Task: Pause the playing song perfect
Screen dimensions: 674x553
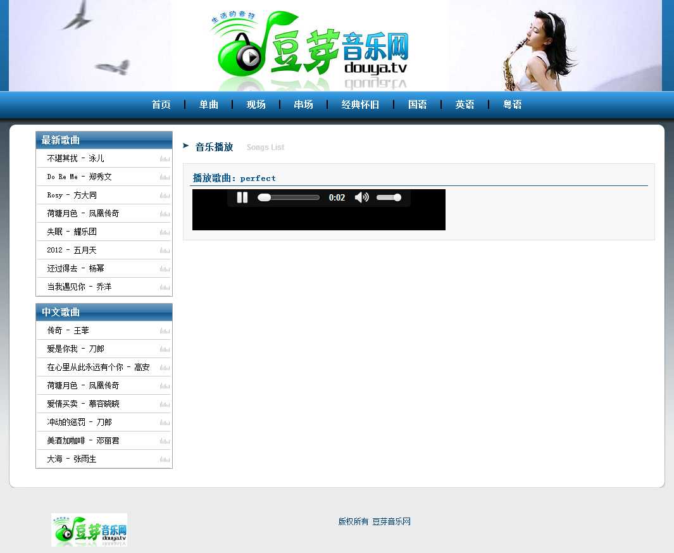Action: [242, 197]
